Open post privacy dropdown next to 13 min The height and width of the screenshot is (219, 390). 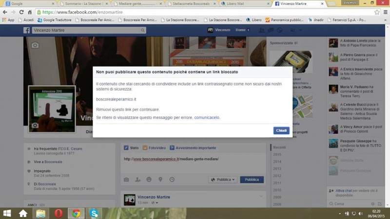point(155,202)
